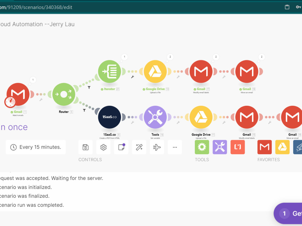Click wrench between top Google Drive and Gmail
This screenshot has height=226, width=302.
(178, 77)
